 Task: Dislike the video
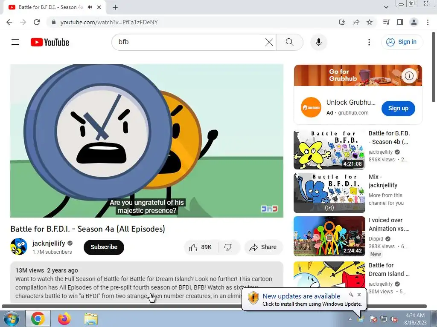pos(229,247)
